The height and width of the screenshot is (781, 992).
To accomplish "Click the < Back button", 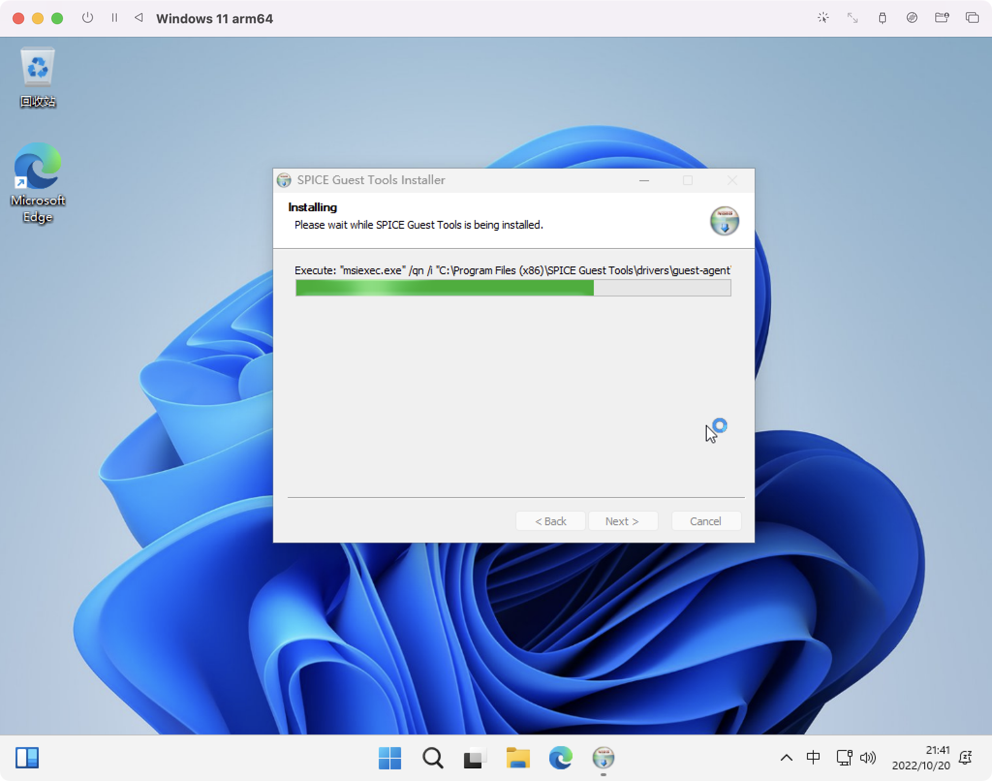I will coord(550,521).
